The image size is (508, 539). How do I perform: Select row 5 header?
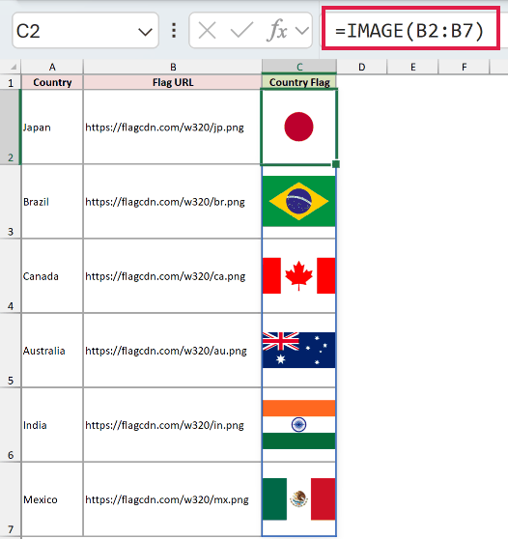pos(11,351)
